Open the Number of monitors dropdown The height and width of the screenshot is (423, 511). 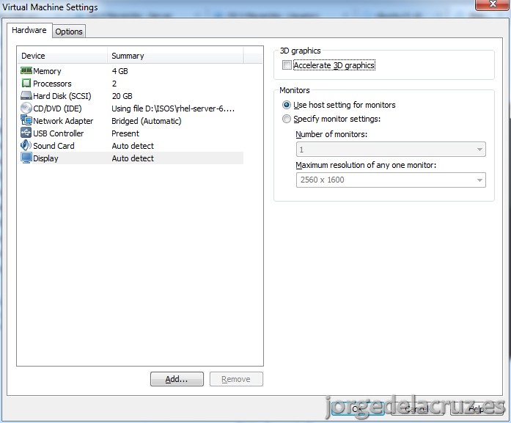pos(391,150)
